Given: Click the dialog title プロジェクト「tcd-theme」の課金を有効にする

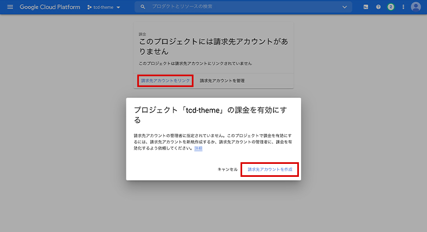Looking at the screenshot, I should pos(210,115).
